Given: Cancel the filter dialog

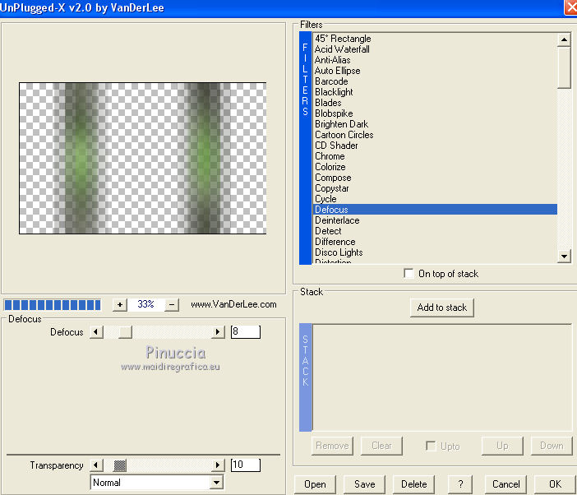Looking at the screenshot, I should tap(506, 484).
